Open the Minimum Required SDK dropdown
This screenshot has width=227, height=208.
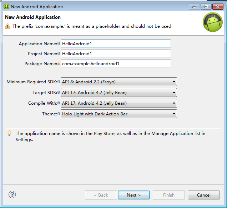(119, 82)
